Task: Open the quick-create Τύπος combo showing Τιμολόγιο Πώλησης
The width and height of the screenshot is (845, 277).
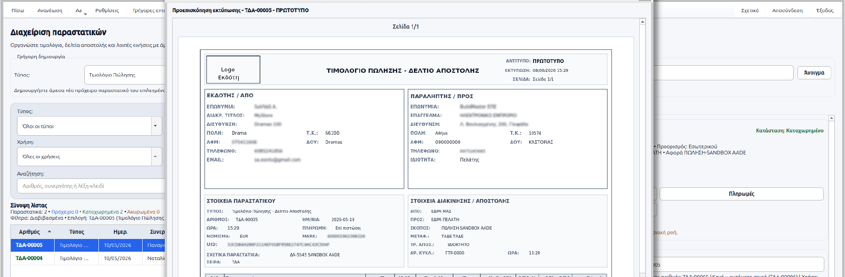Action: tap(125, 75)
